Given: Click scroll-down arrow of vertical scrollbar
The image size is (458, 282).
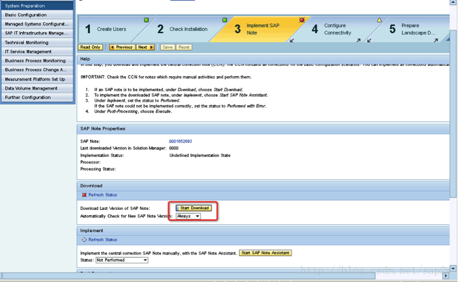Looking at the screenshot, I should pyautogui.click(x=453, y=268).
